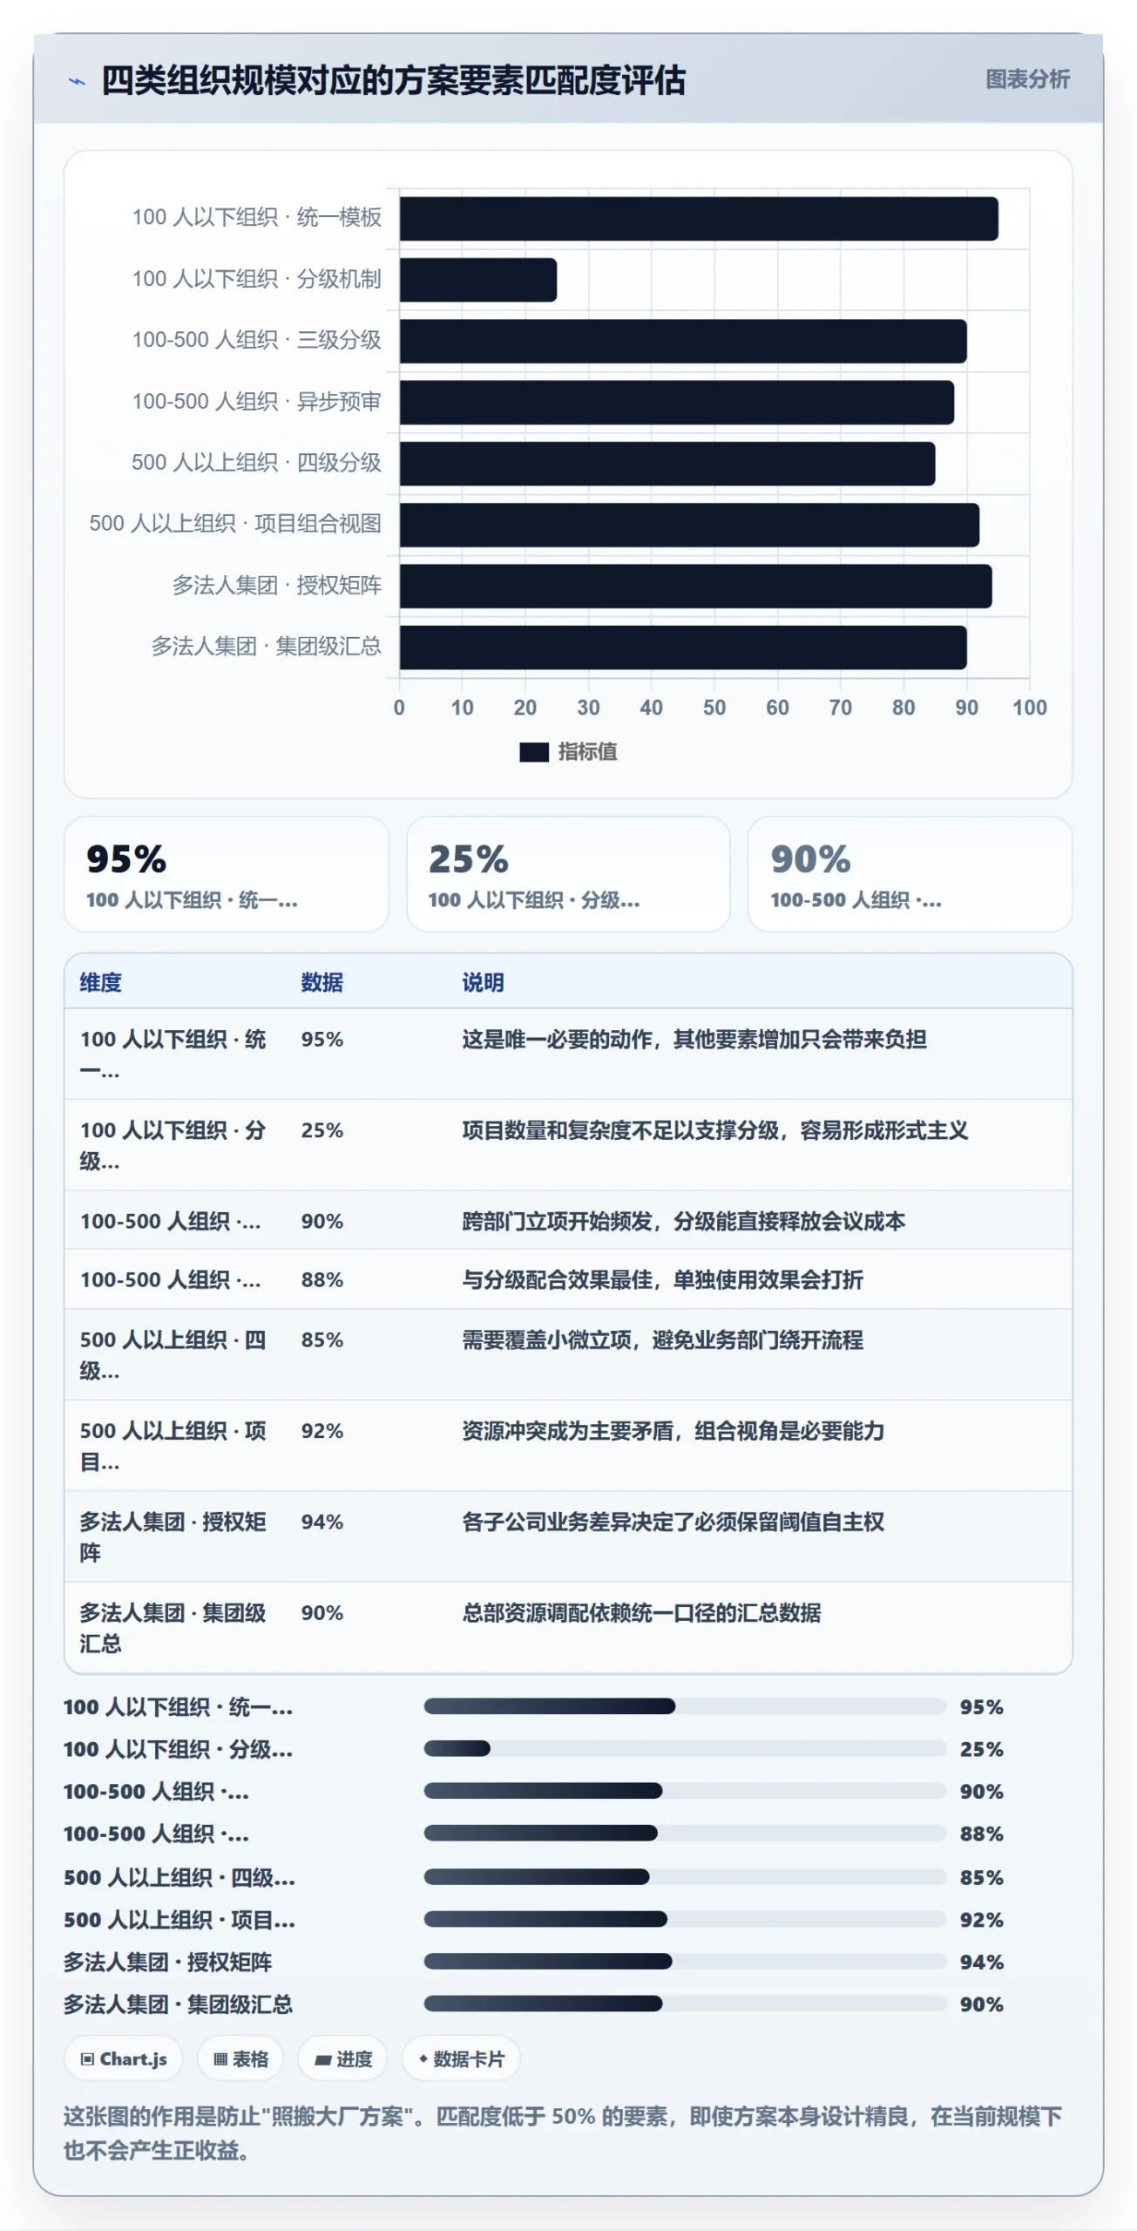Screen dimensions: 1137x2231
Task: Click the 数据卡片 tag chip
Action: (461, 2058)
